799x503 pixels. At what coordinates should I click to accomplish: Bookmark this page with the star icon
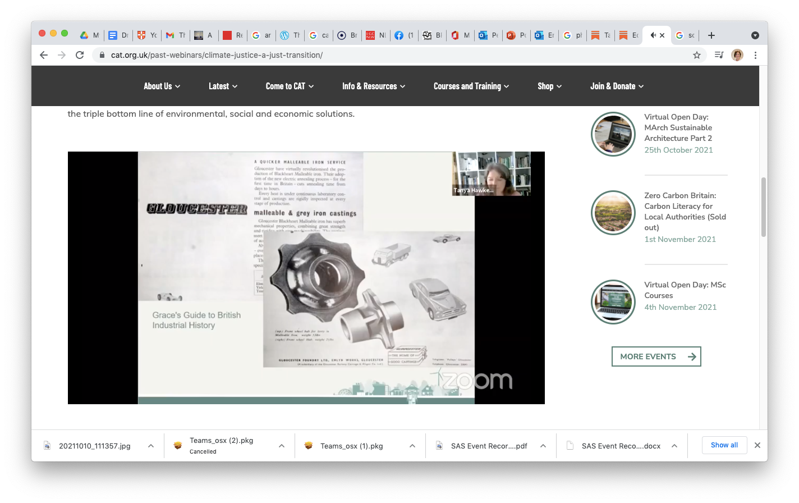[x=697, y=55]
